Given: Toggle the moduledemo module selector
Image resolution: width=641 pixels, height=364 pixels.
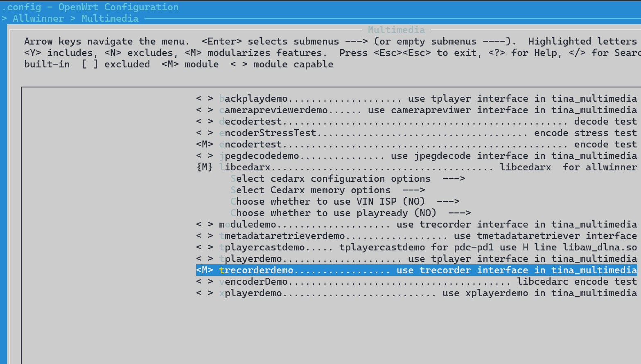Looking at the screenshot, I should (205, 224).
